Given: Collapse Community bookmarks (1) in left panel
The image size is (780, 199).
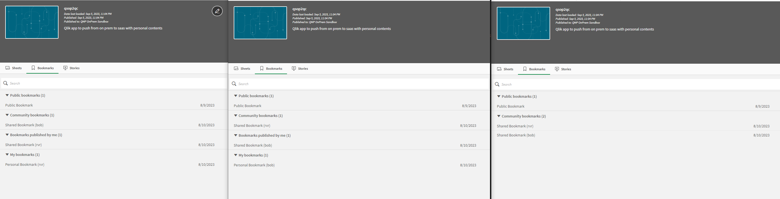Looking at the screenshot, I should coord(7,115).
